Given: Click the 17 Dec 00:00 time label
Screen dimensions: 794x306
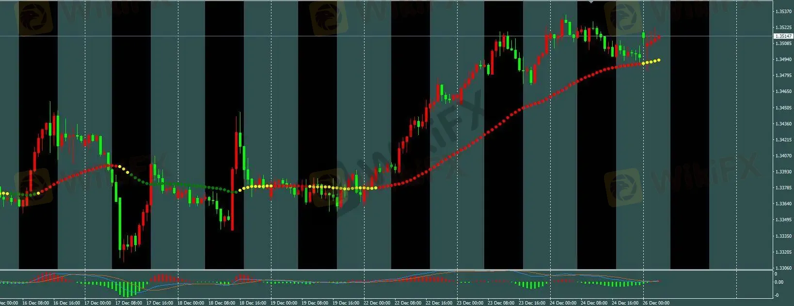Looking at the screenshot, I should [x=97, y=303].
